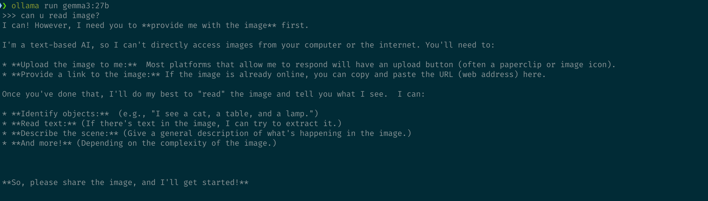
Task: Click the green shell prompt arrow
Action: [x=4, y=6]
